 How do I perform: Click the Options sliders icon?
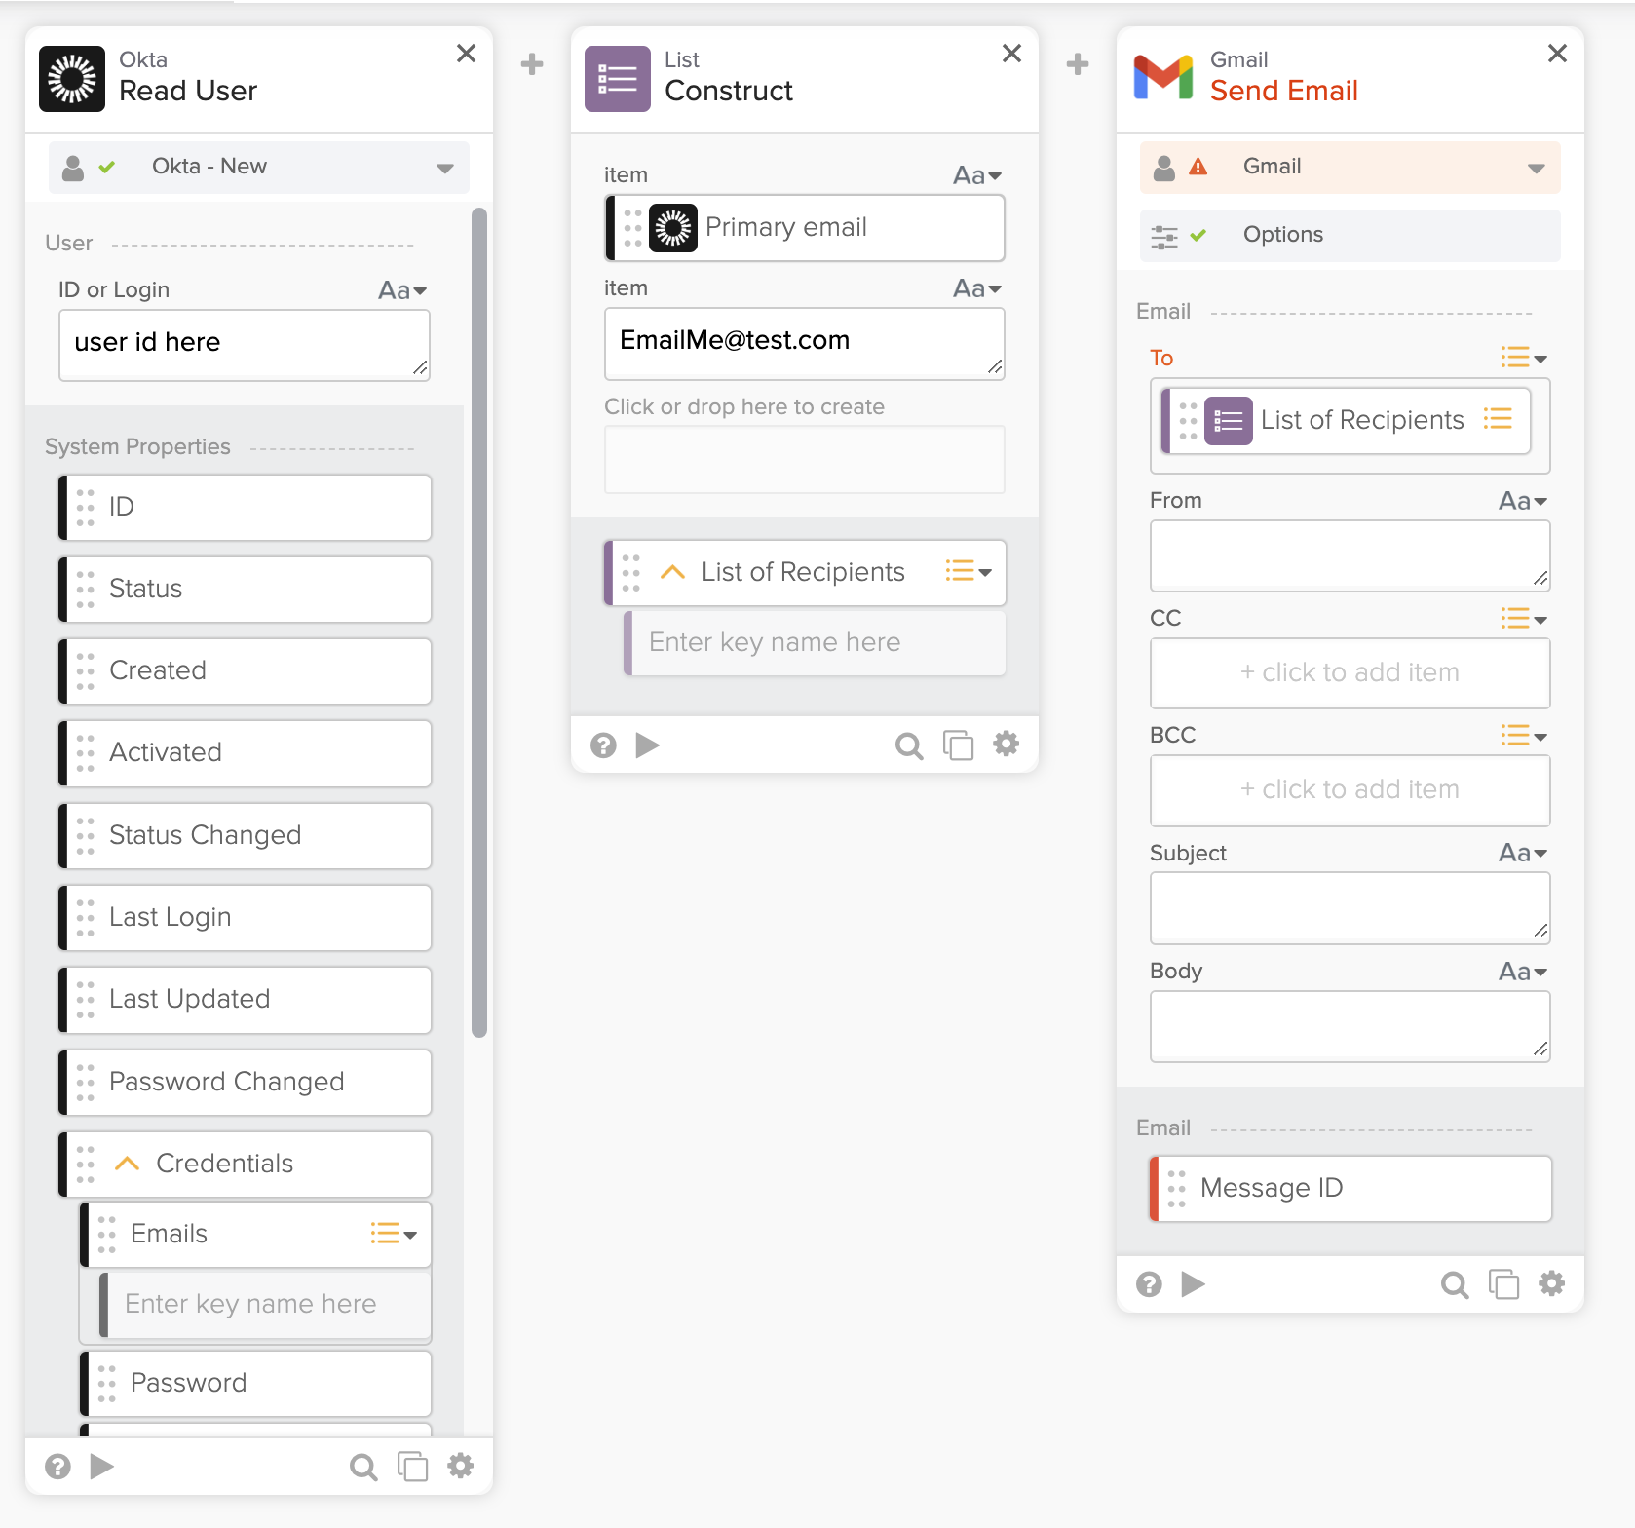point(1164,236)
